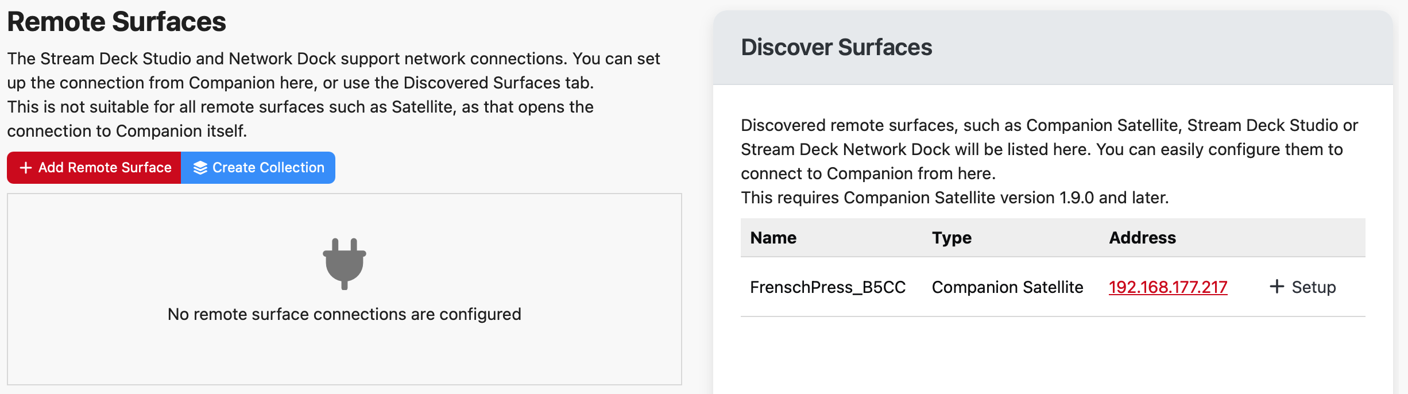Click the Satellite version 1.9.0 requirement note
Image resolution: width=1408 pixels, height=394 pixels.
(954, 198)
